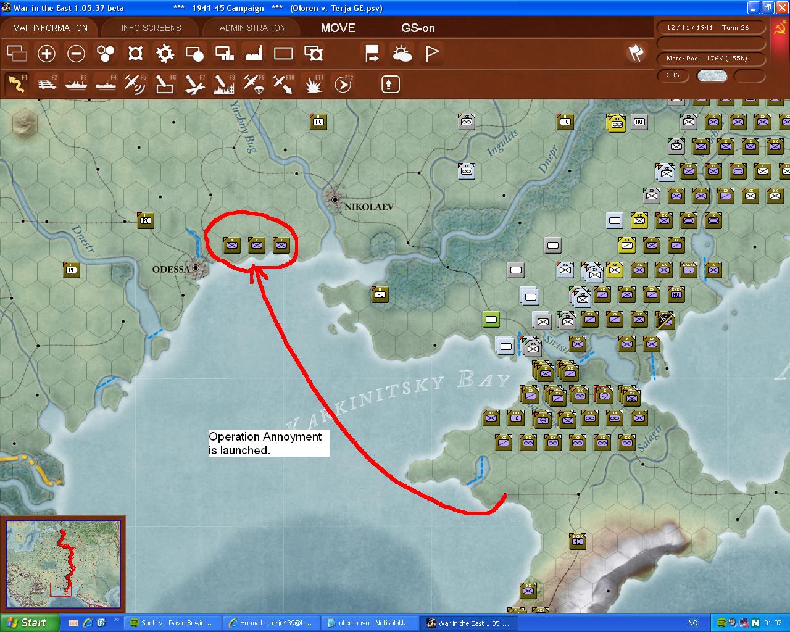Zoom out with the minus icon
The image size is (790, 632).
click(76, 54)
